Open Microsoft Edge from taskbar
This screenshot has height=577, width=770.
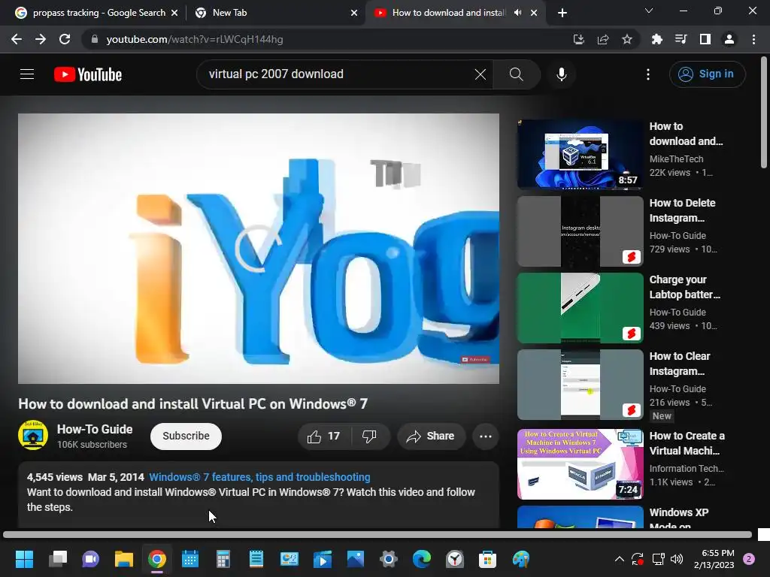(x=421, y=559)
